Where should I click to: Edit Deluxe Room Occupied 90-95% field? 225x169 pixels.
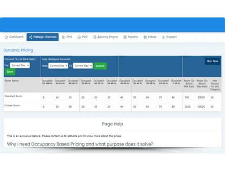point(60,107)
